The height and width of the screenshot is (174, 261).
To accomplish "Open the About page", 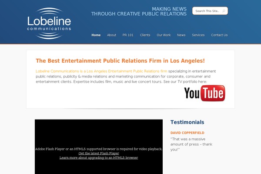I will pyautogui.click(x=111, y=35).
